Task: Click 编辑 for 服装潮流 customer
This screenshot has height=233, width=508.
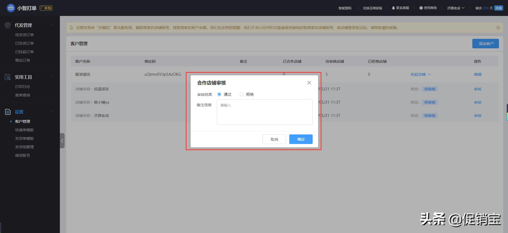Action: point(478,74)
